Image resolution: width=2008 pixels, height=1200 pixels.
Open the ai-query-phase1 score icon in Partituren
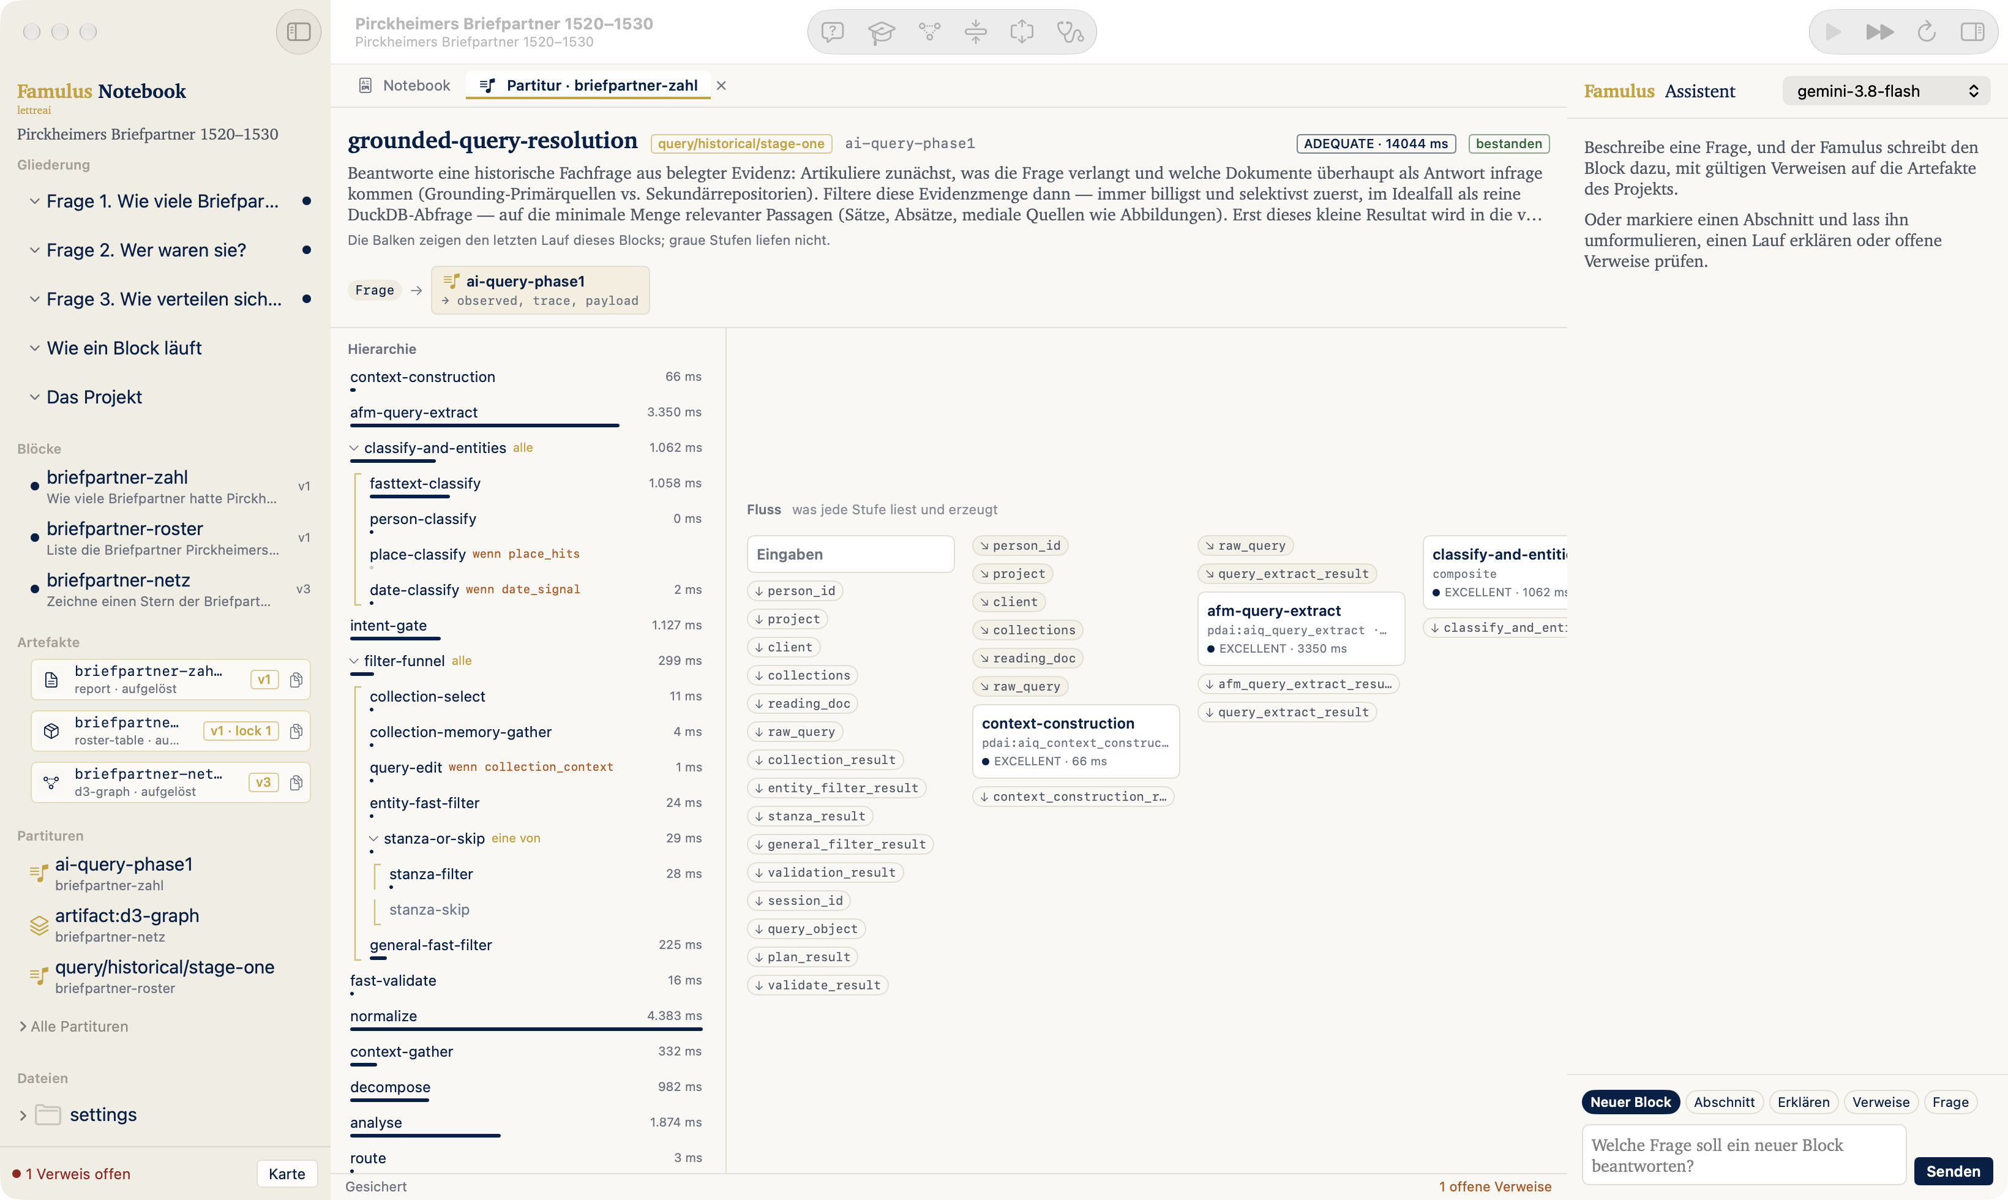39,873
